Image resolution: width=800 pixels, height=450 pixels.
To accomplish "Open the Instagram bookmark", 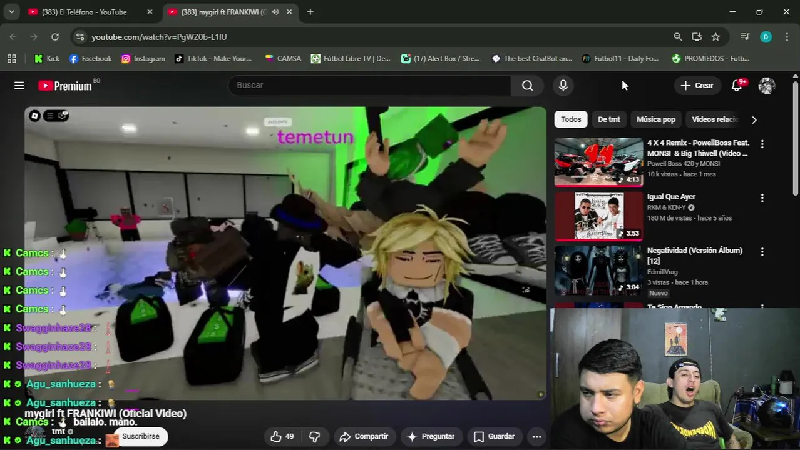I will click(143, 58).
